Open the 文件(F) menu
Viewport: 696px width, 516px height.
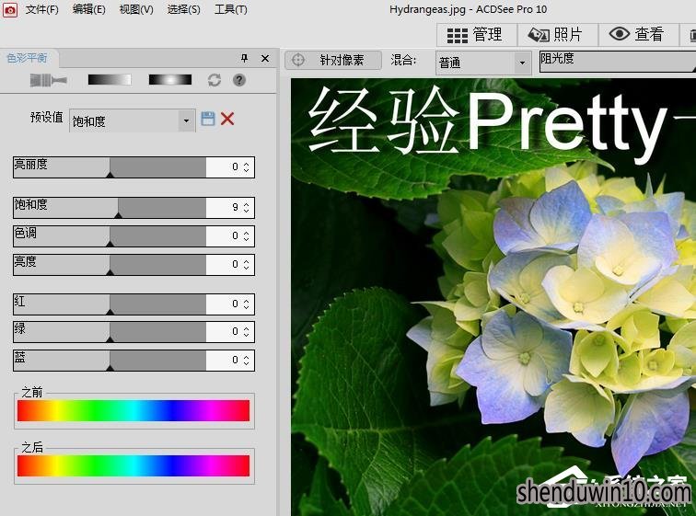click(x=41, y=9)
